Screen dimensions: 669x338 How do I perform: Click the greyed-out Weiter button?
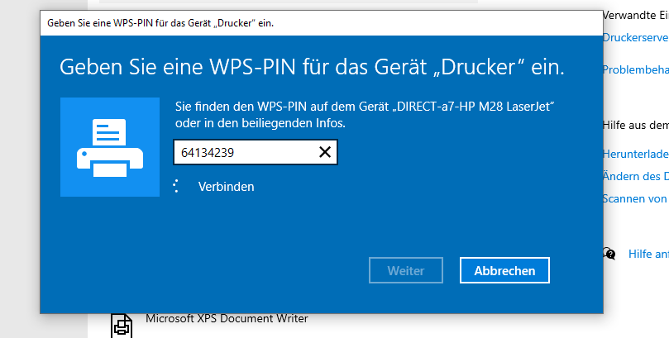click(406, 270)
